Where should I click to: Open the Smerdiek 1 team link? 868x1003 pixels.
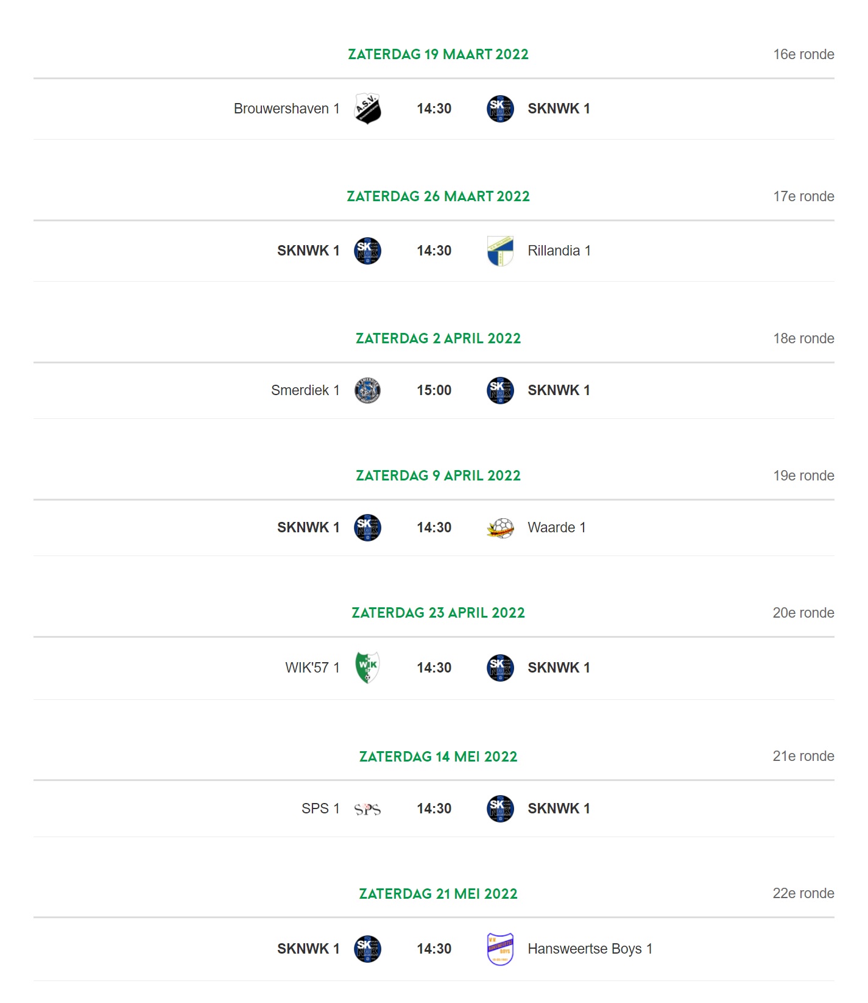pyautogui.click(x=305, y=390)
